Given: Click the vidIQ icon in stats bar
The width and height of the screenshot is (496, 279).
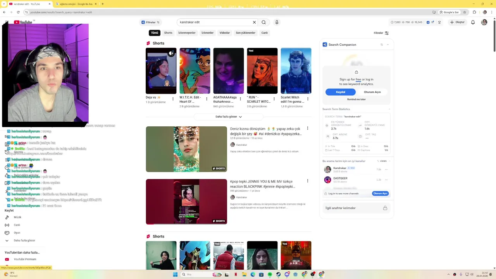Looking at the screenshot, I should [428, 22].
